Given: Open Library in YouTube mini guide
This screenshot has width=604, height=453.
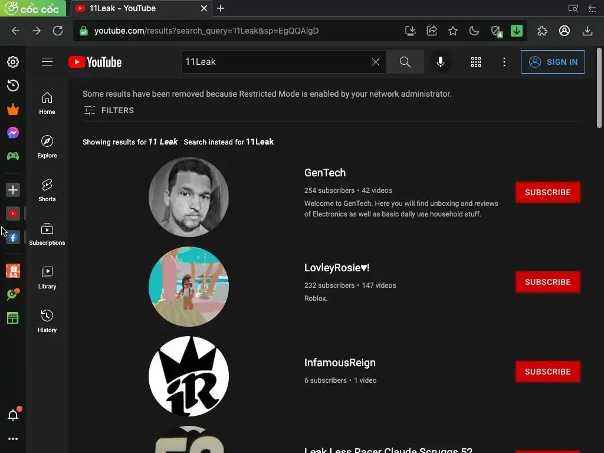Looking at the screenshot, I should coord(47,278).
